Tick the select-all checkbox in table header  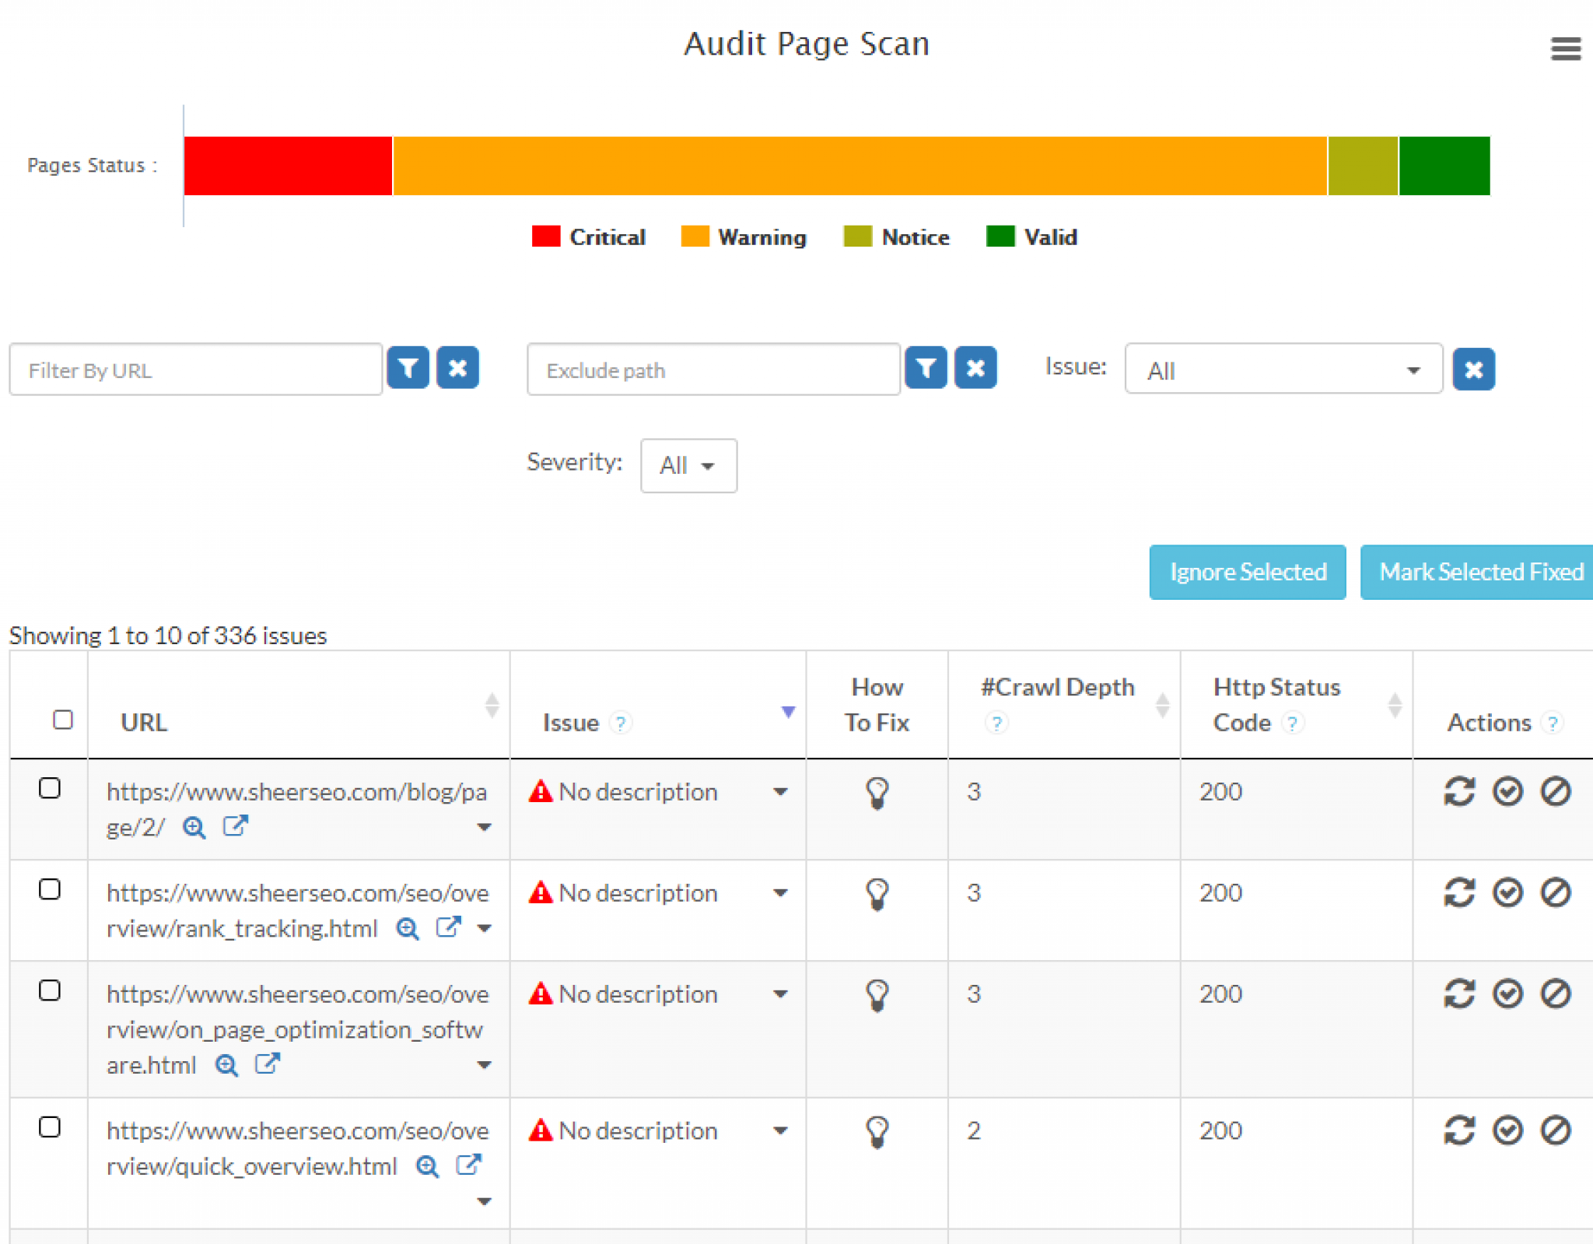pos(63,720)
